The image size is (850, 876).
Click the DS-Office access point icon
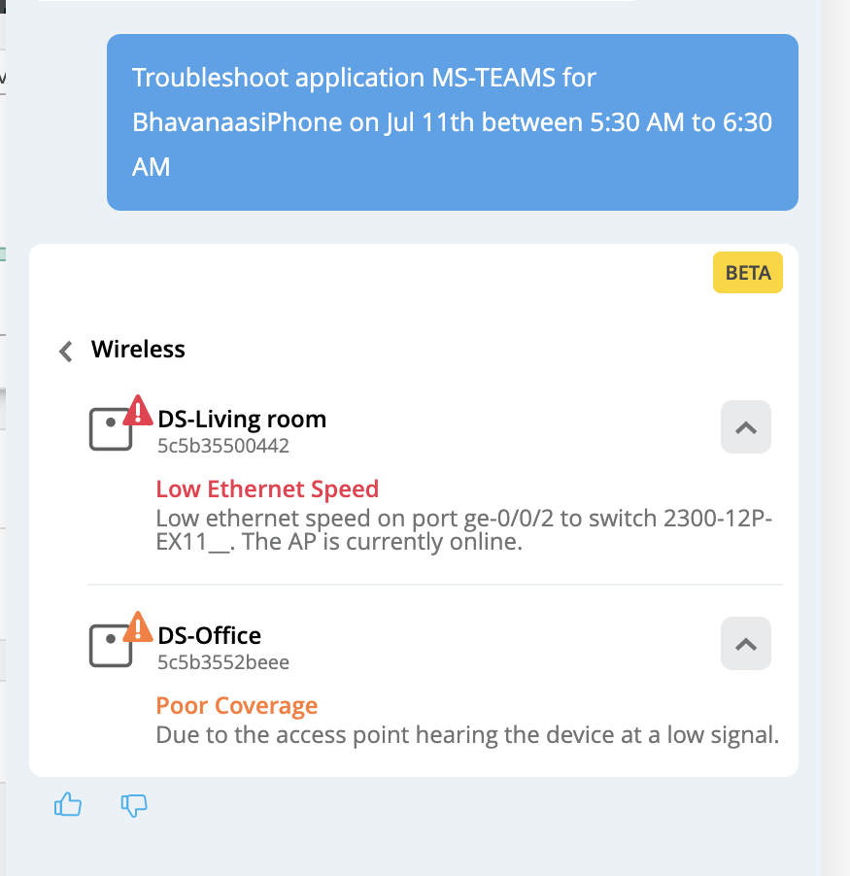point(111,645)
